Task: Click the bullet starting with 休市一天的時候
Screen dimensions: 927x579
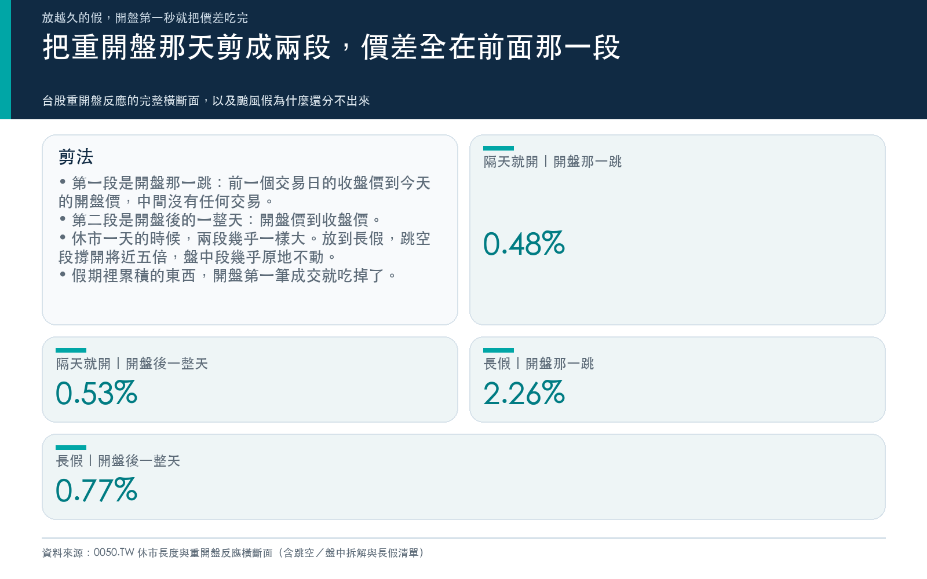Action: tap(244, 248)
